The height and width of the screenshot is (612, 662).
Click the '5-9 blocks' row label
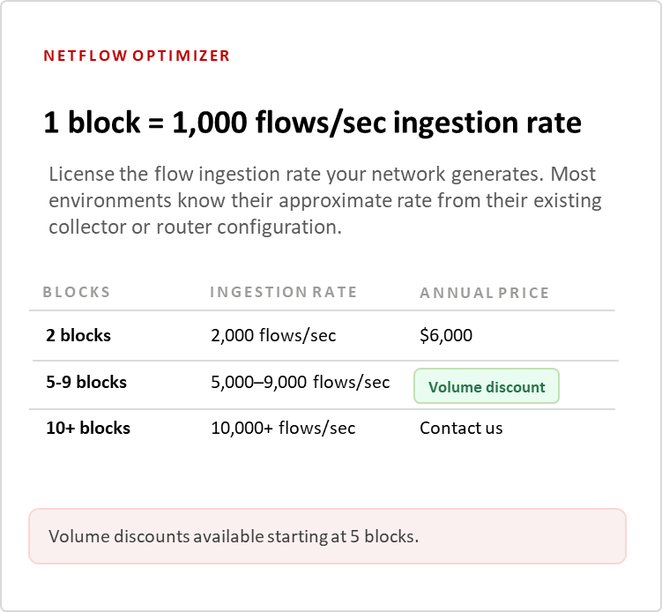(x=86, y=383)
